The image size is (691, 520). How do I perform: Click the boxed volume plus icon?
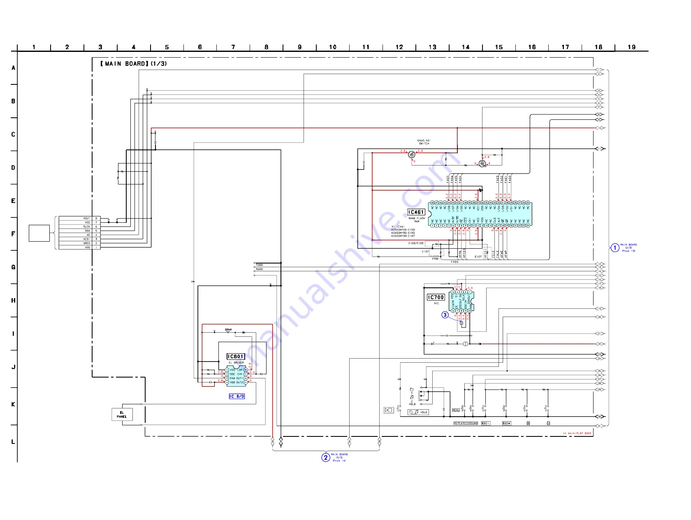(x=528, y=423)
